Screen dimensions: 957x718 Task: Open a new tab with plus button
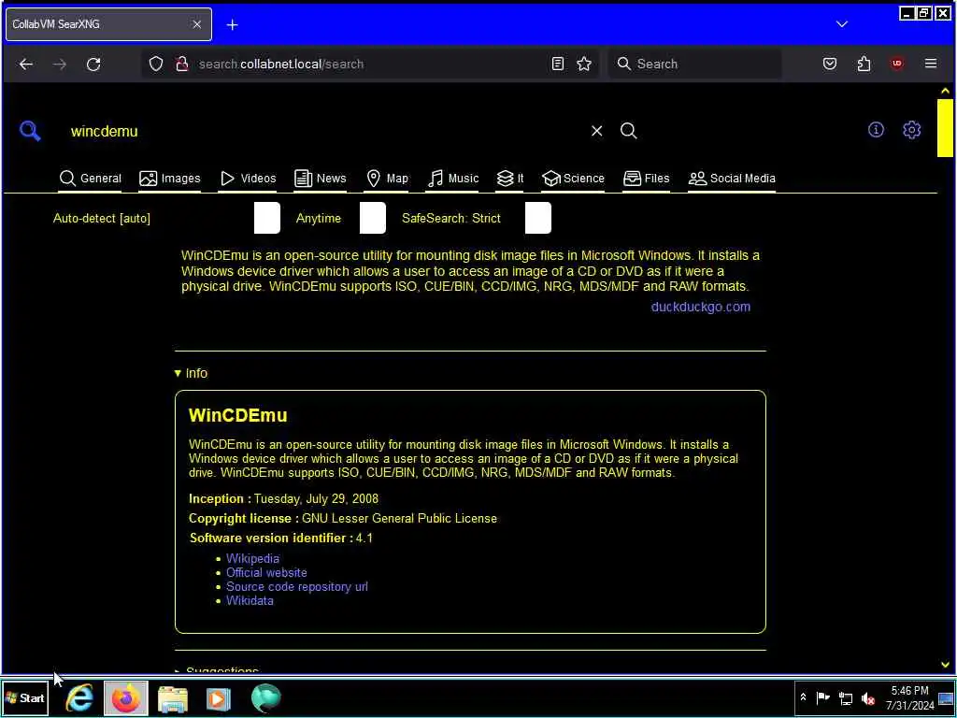coord(232,25)
